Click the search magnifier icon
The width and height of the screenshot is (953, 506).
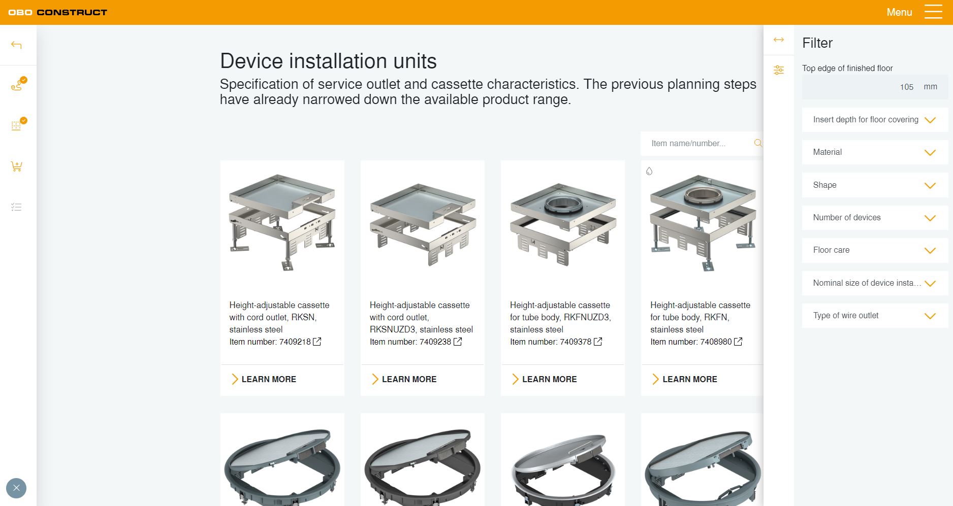pos(758,143)
